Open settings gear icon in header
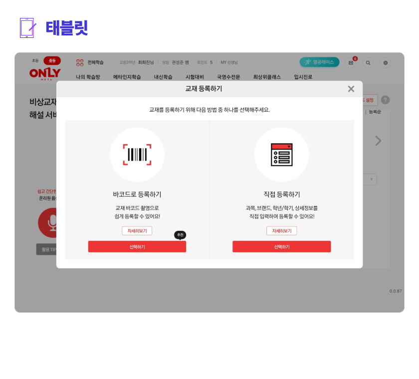The width and height of the screenshot is (419, 379). coord(385,63)
